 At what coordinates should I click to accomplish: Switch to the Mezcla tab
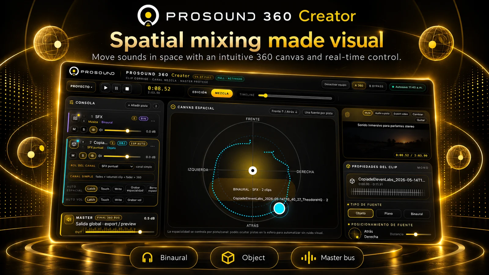point(222,93)
